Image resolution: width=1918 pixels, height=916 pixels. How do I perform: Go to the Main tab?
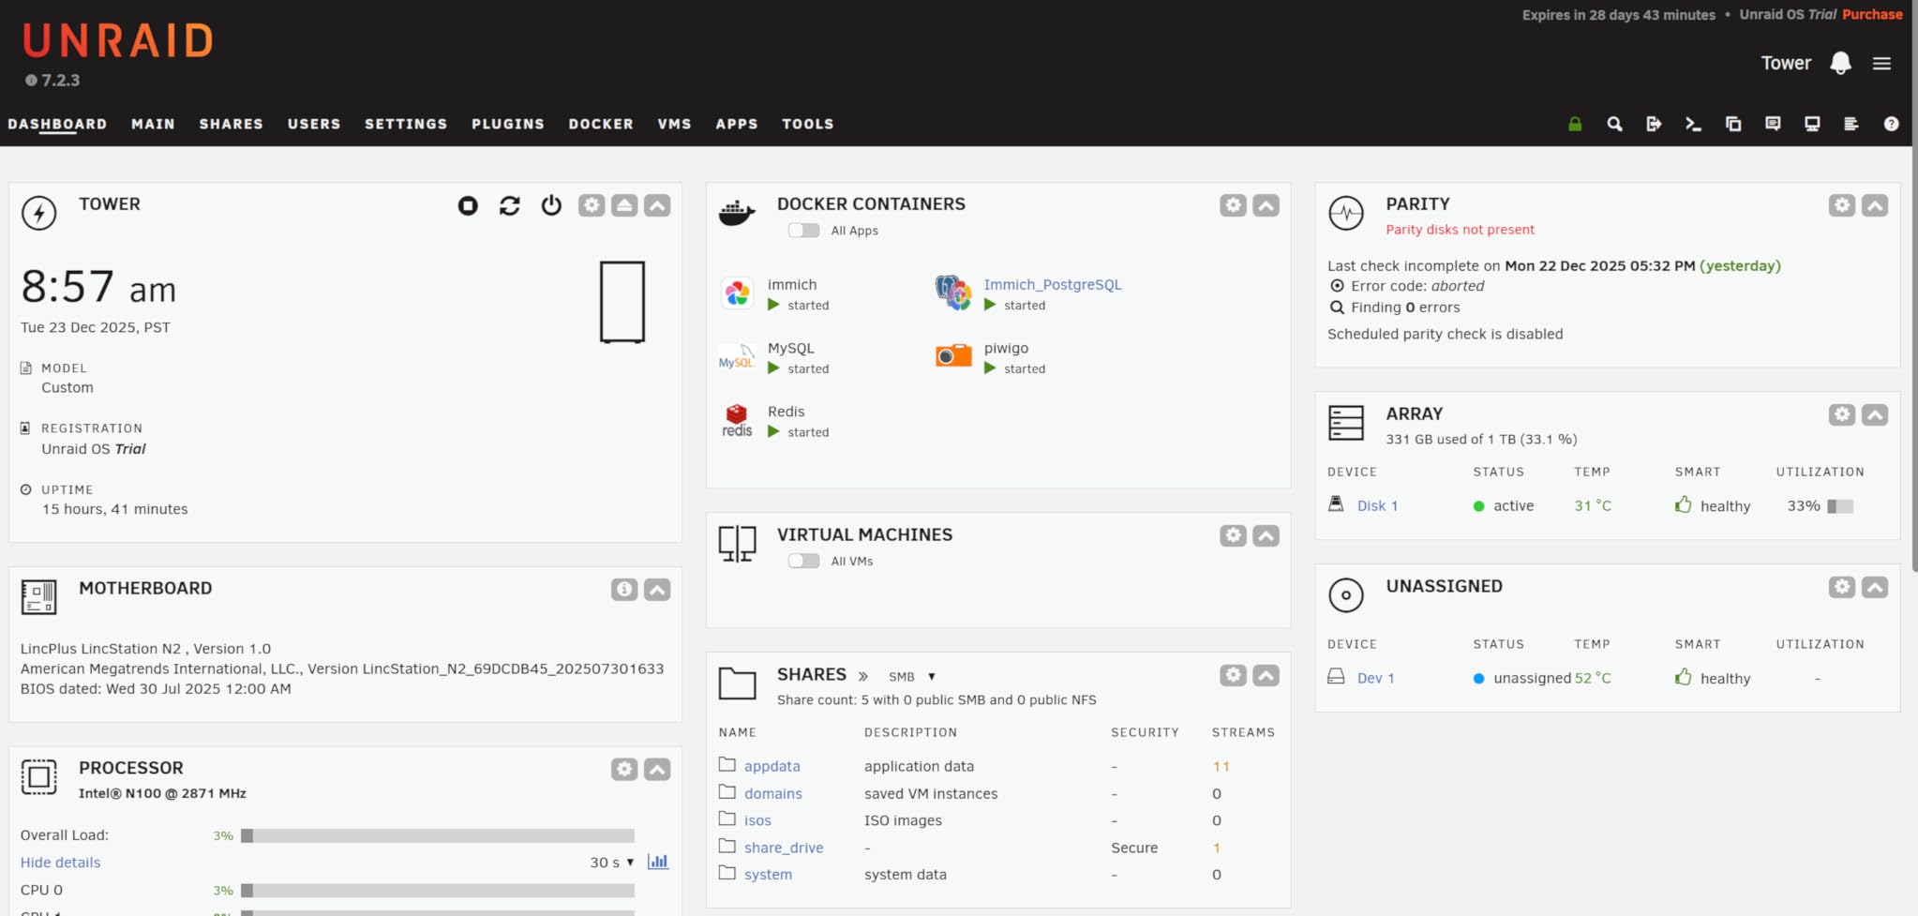(153, 124)
